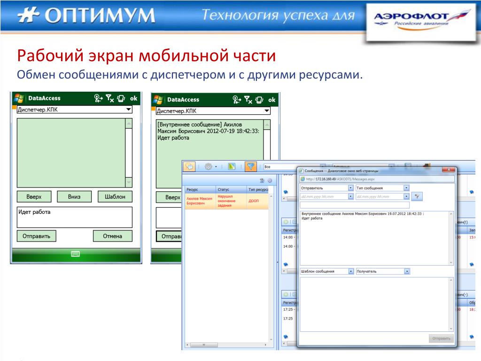Tap ok in the right DataAccess title bar

(272, 100)
